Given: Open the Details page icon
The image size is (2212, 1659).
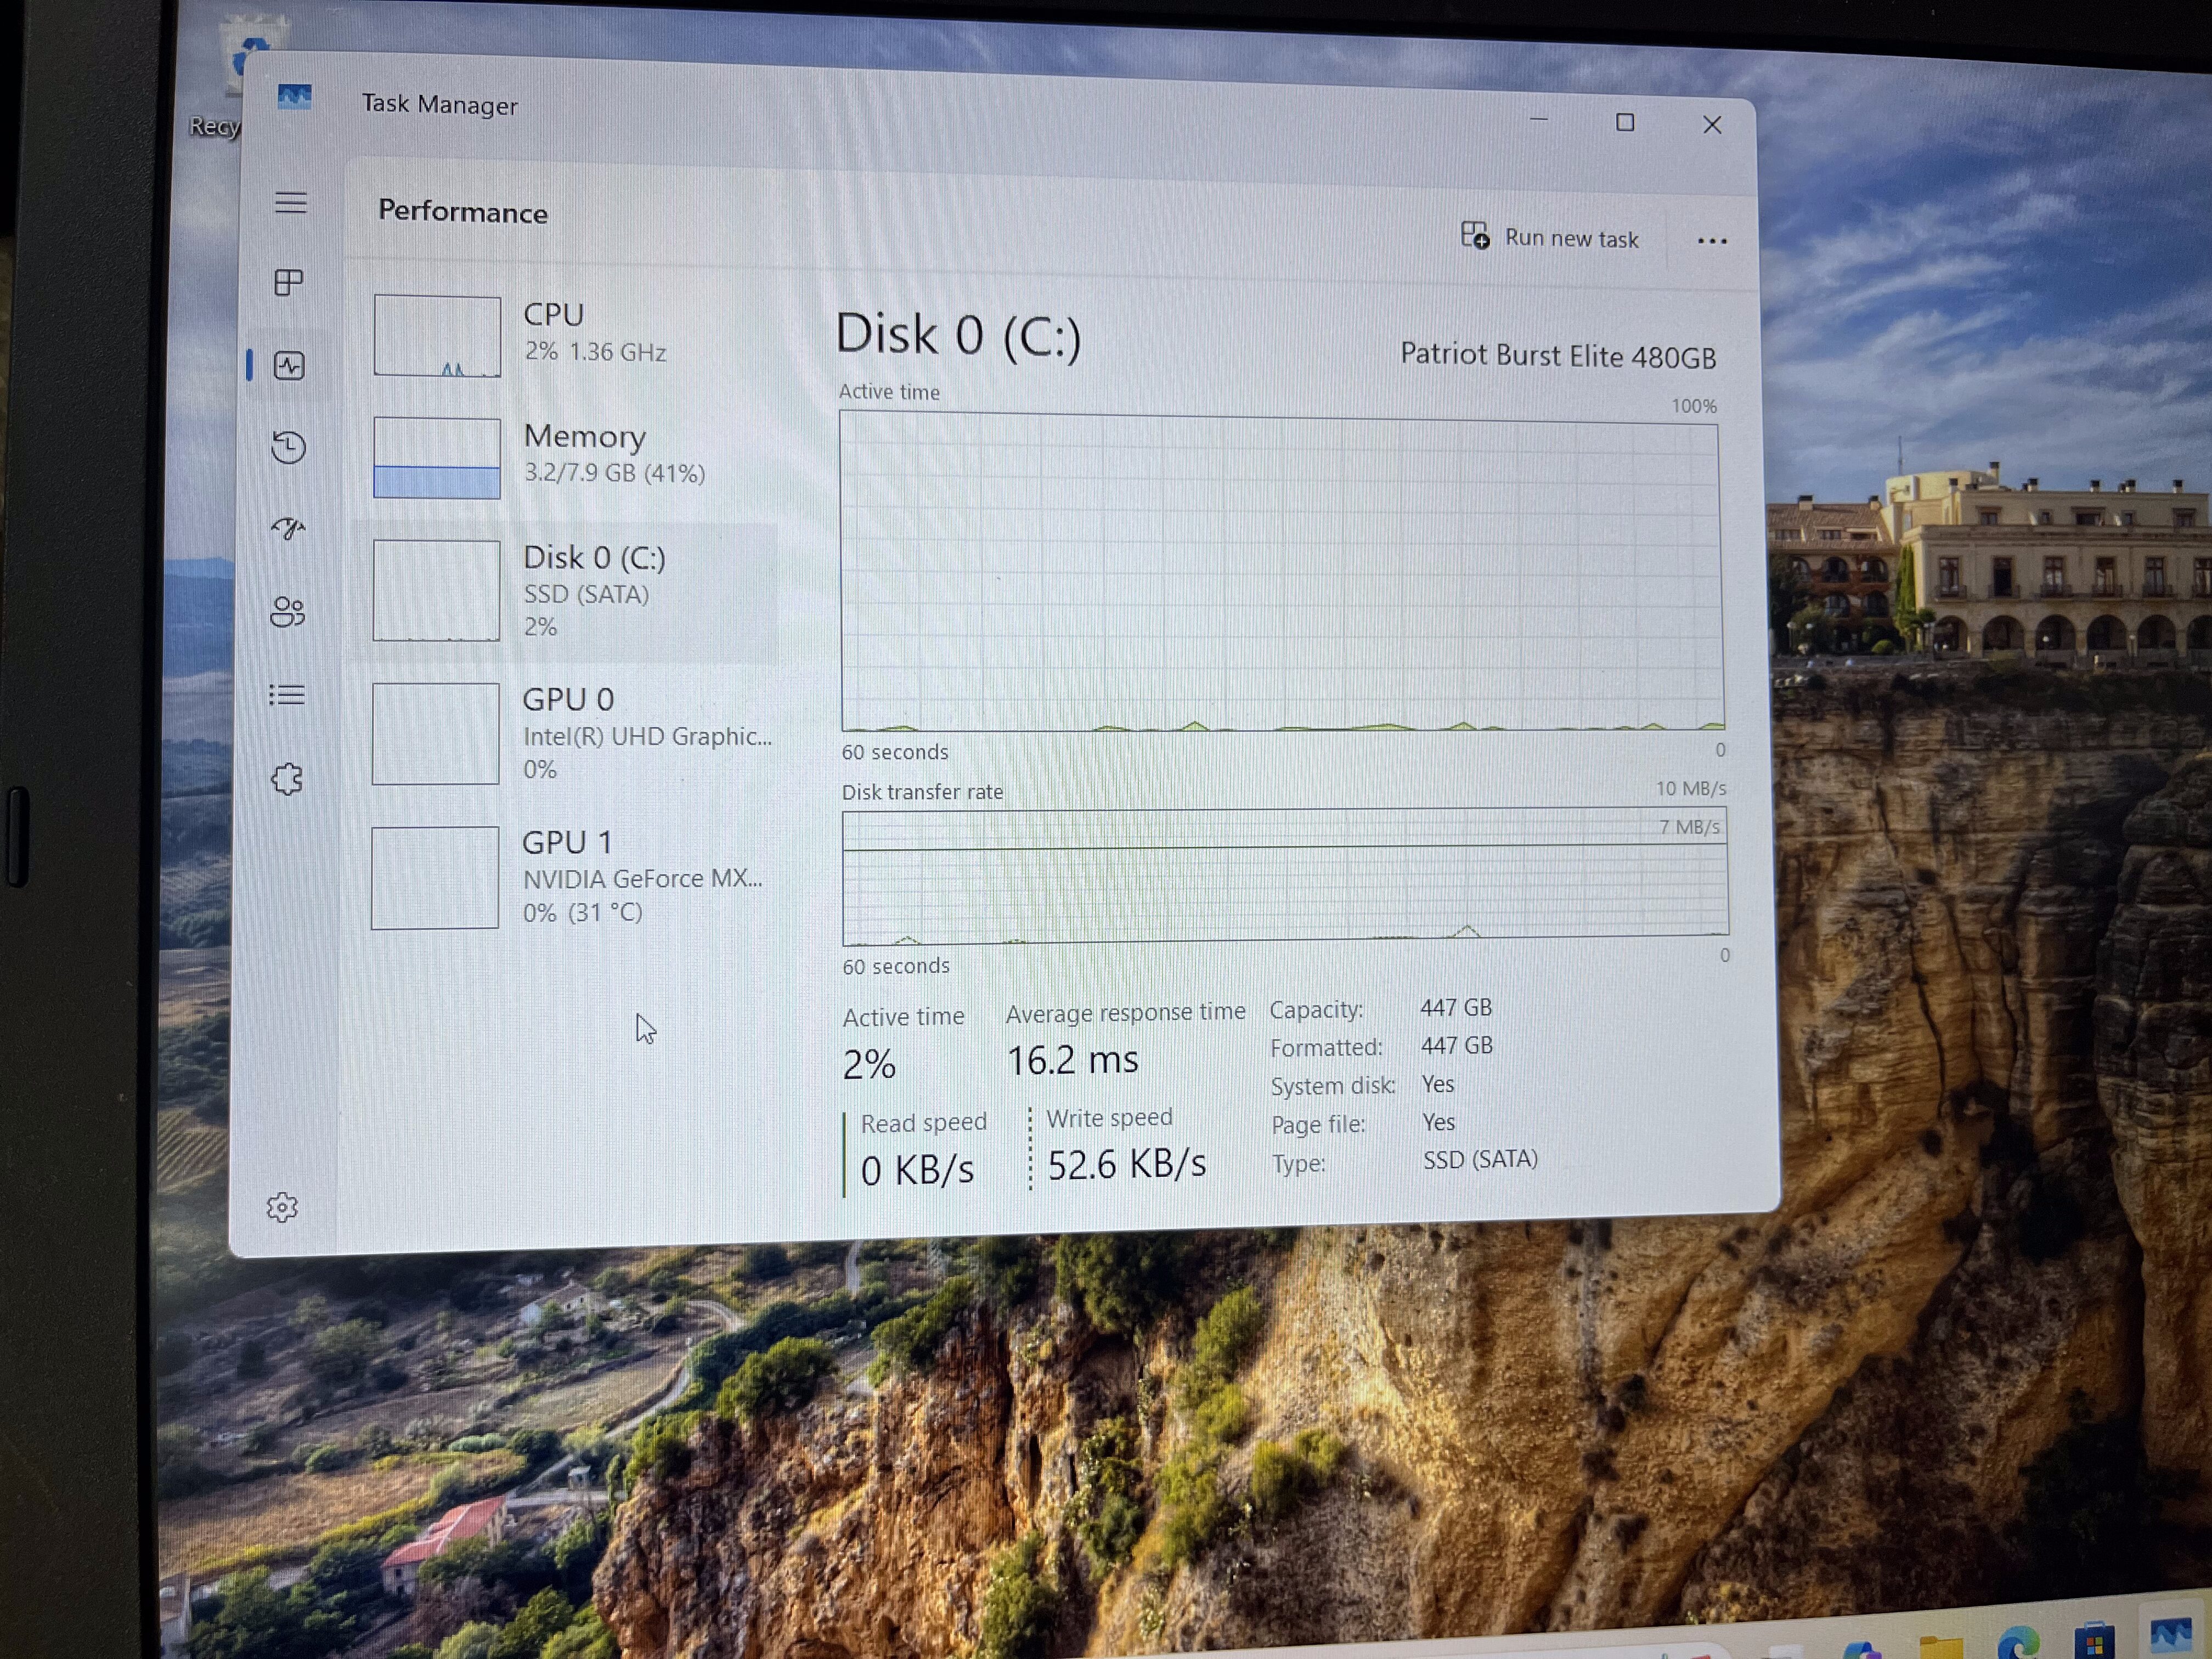Looking at the screenshot, I should [287, 694].
